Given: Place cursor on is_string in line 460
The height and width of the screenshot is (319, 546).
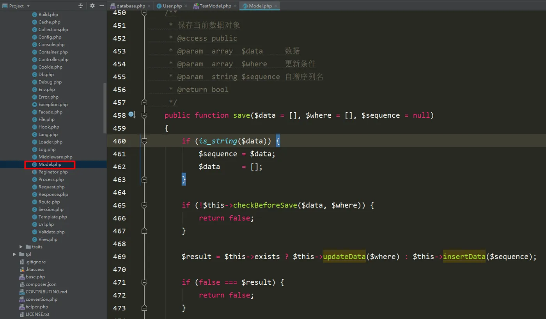Looking at the screenshot, I should [x=218, y=141].
